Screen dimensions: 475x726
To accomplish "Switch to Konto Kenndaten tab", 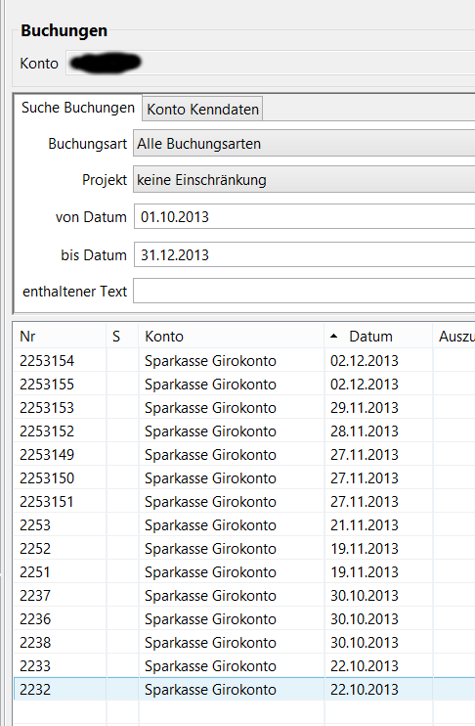I will [x=202, y=110].
